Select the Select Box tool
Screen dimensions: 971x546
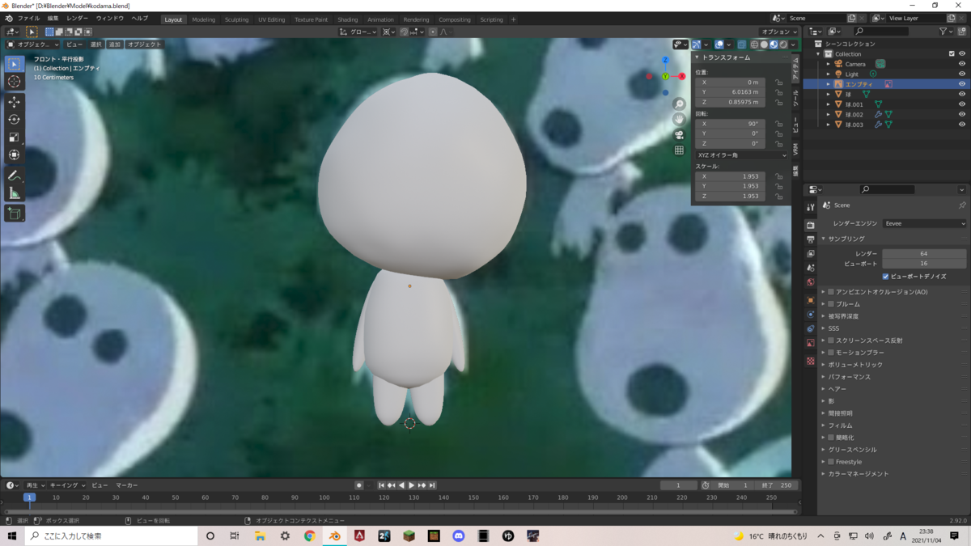tap(15, 64)
